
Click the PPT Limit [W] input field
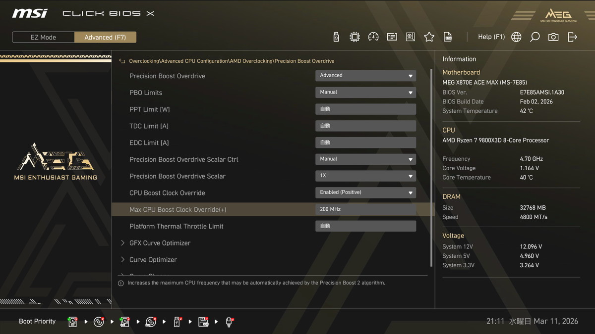point(365,109)
